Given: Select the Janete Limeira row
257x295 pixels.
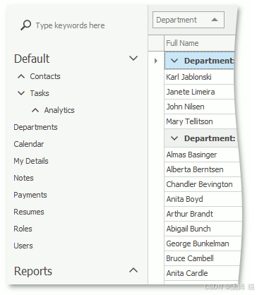Looking at the screenshot, I should pyautogui.click(x=199, y=92).
